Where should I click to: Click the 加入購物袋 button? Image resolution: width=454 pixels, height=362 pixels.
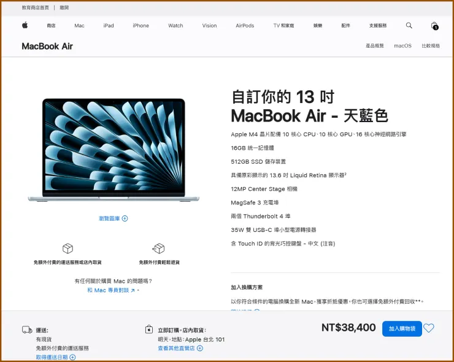pos(402,329)
